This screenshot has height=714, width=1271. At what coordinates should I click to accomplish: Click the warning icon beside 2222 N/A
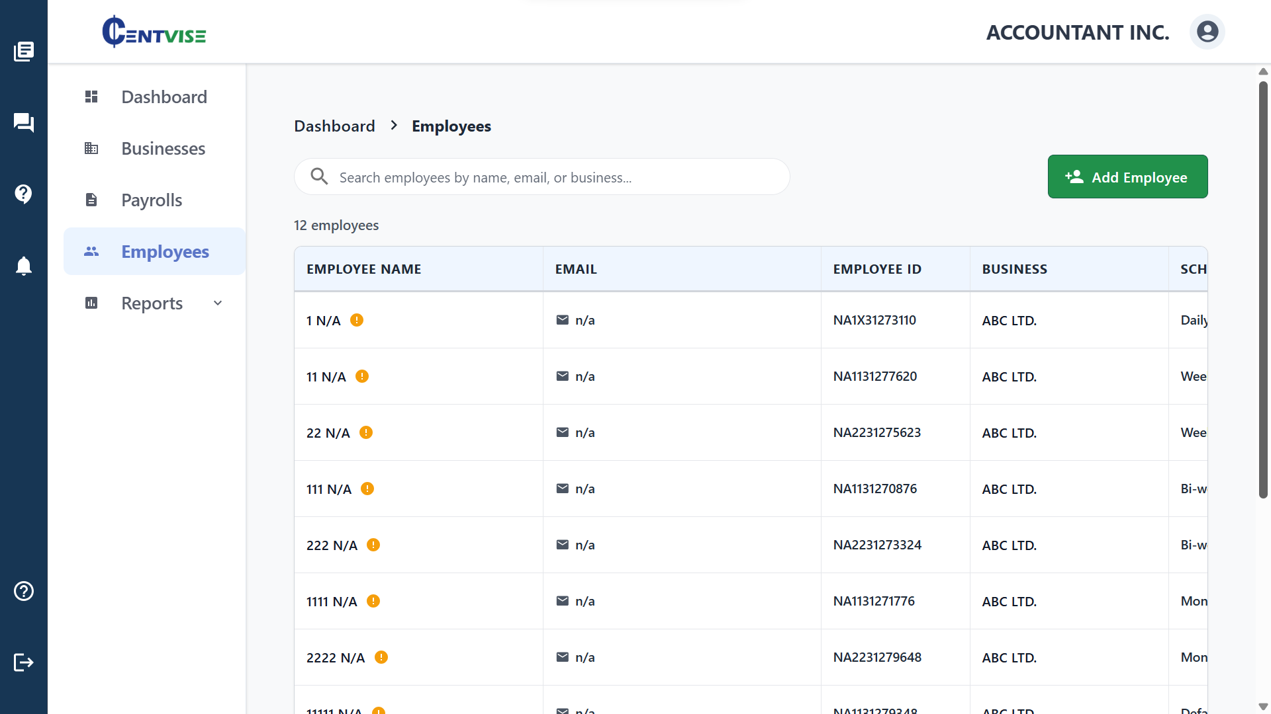click(382, 657)
